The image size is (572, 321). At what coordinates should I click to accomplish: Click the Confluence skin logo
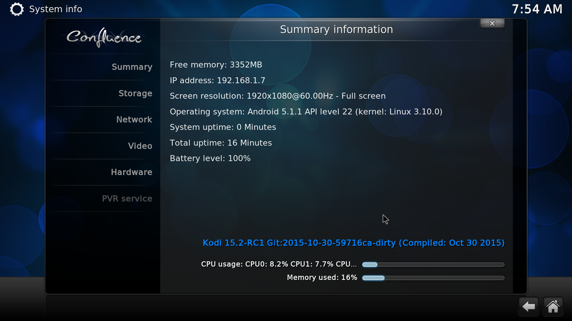pyautogui.click(x=104, y=37)
